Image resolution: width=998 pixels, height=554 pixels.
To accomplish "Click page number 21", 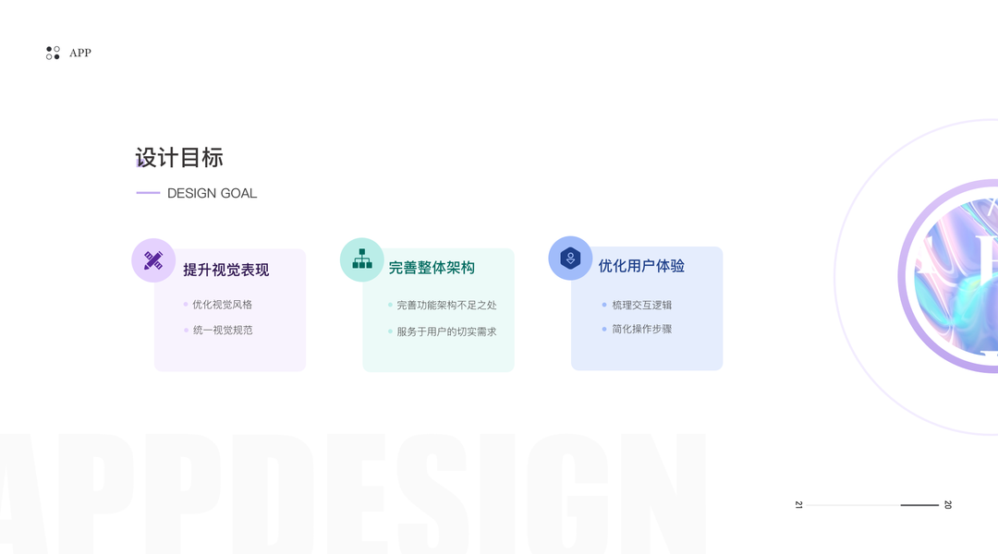I will [x=798, y=505].
